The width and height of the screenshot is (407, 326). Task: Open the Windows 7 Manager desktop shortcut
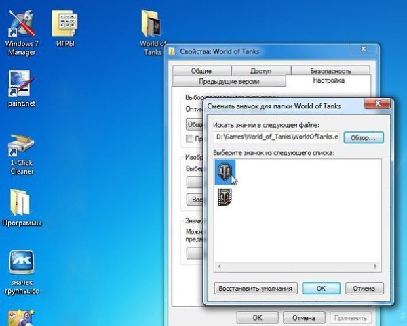(22, 32)
